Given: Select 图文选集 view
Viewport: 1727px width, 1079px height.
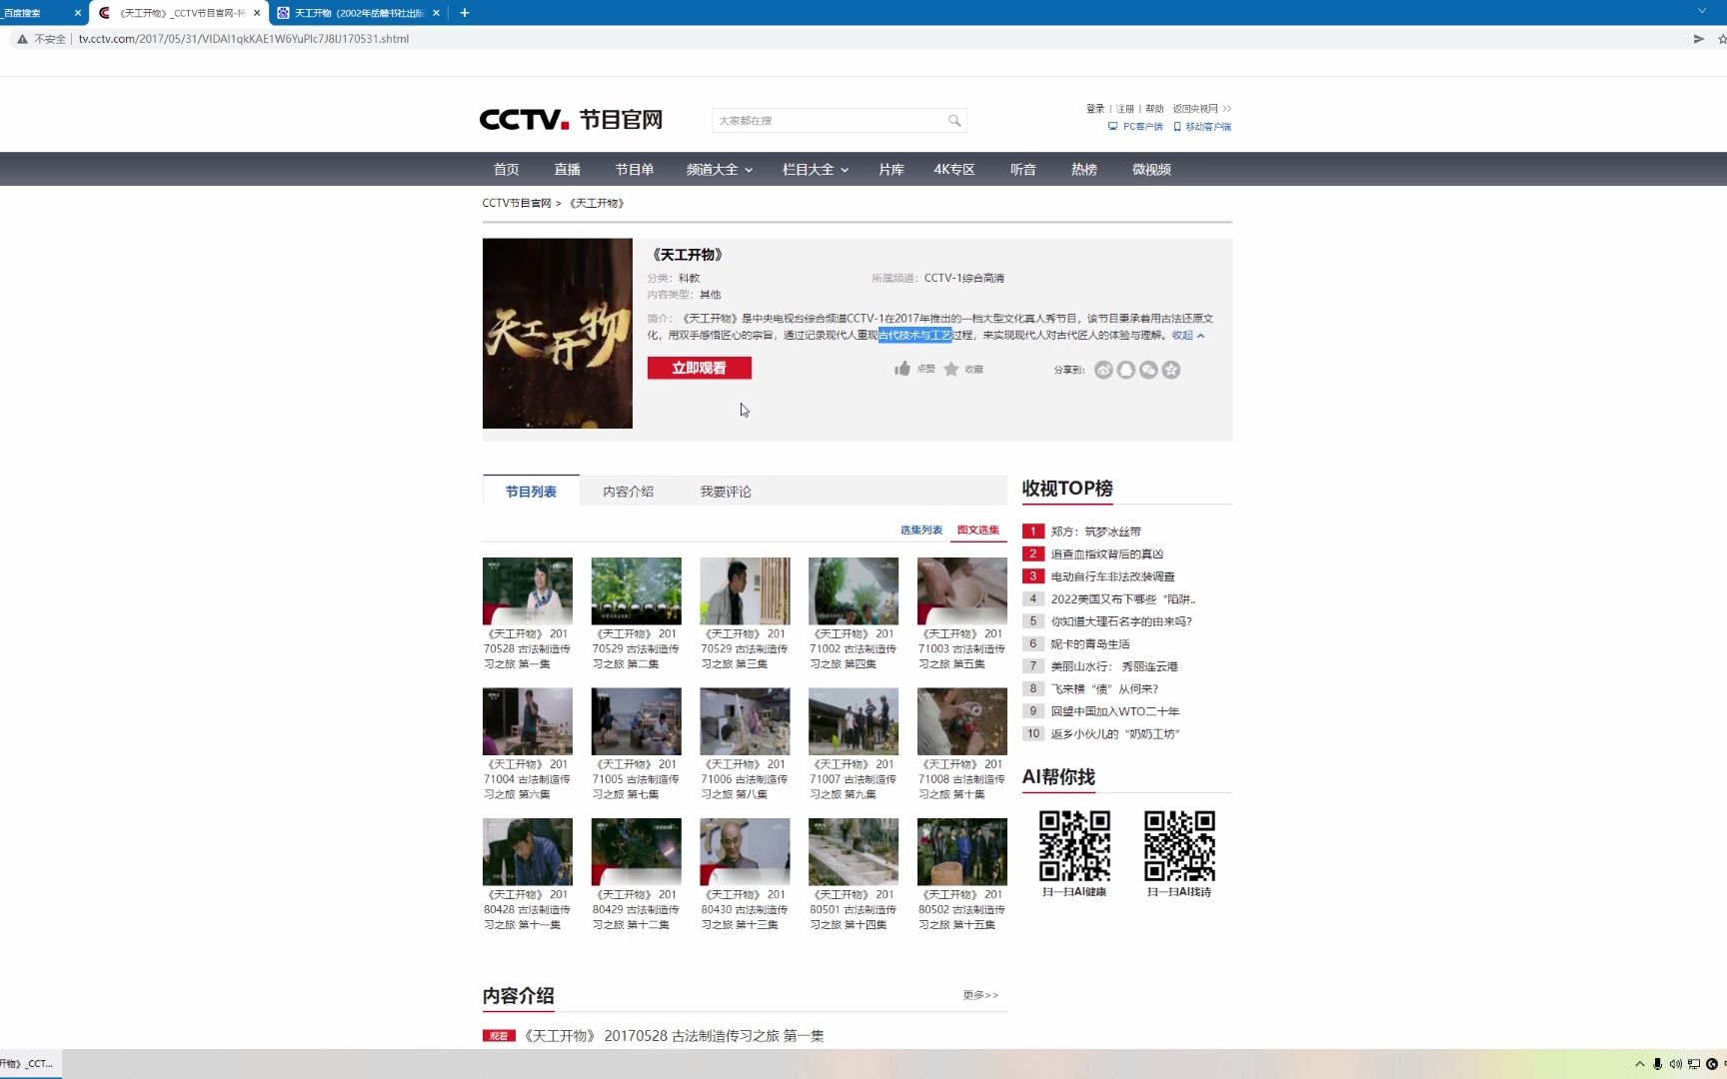Looking at the screenshot, I should pyautogui.click(x=978, y=531).
